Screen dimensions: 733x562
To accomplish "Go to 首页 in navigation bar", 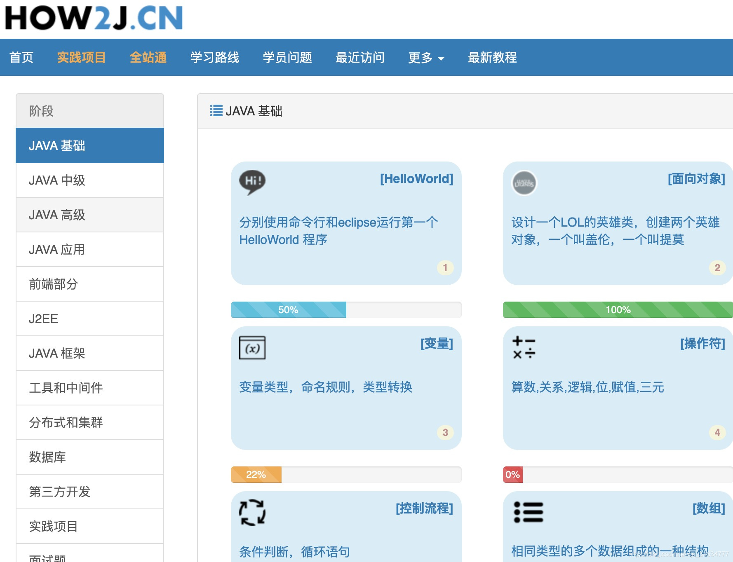I will (21, 57).
